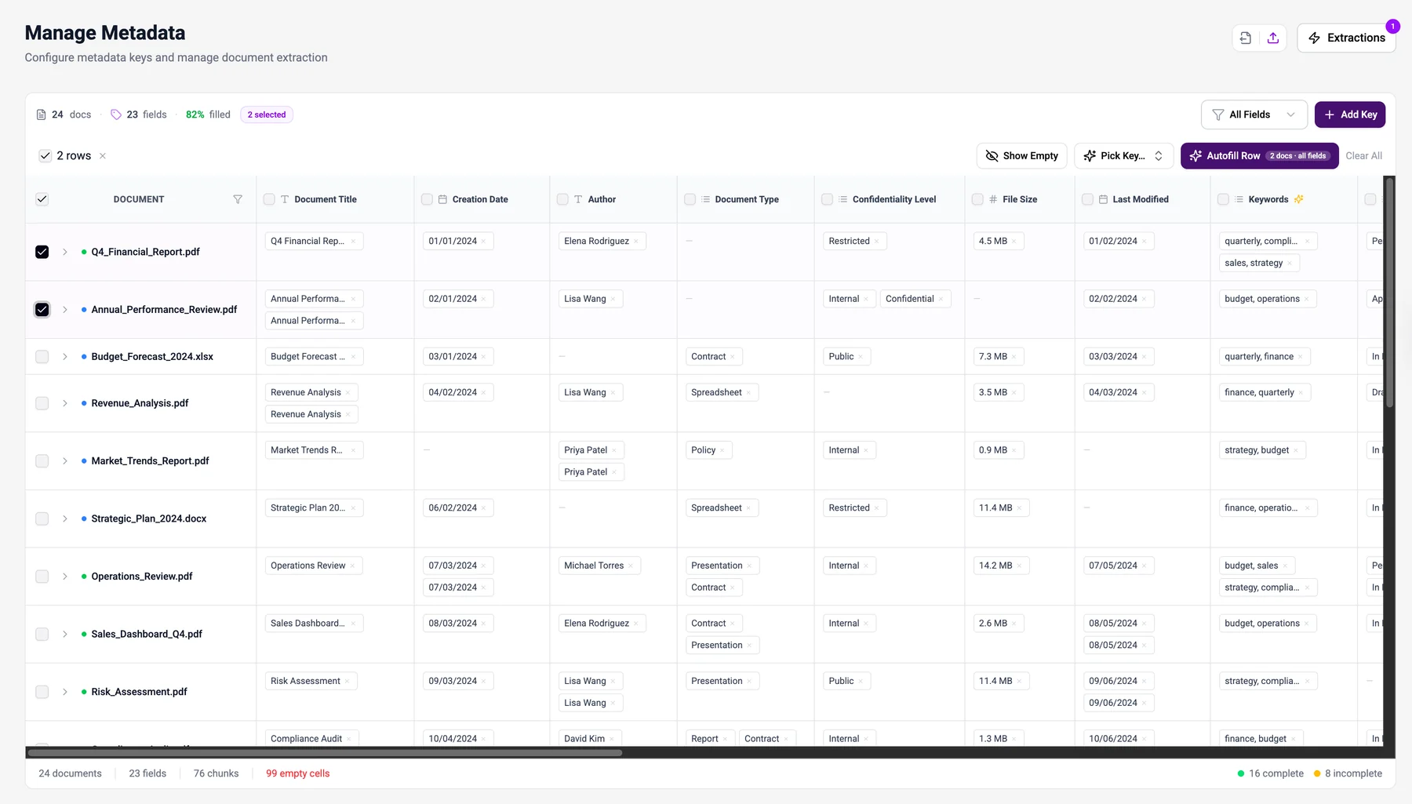Expand the Risk_Assessment.pdf row
Screen dimensions: 1412x804
(x=65, y=692)
